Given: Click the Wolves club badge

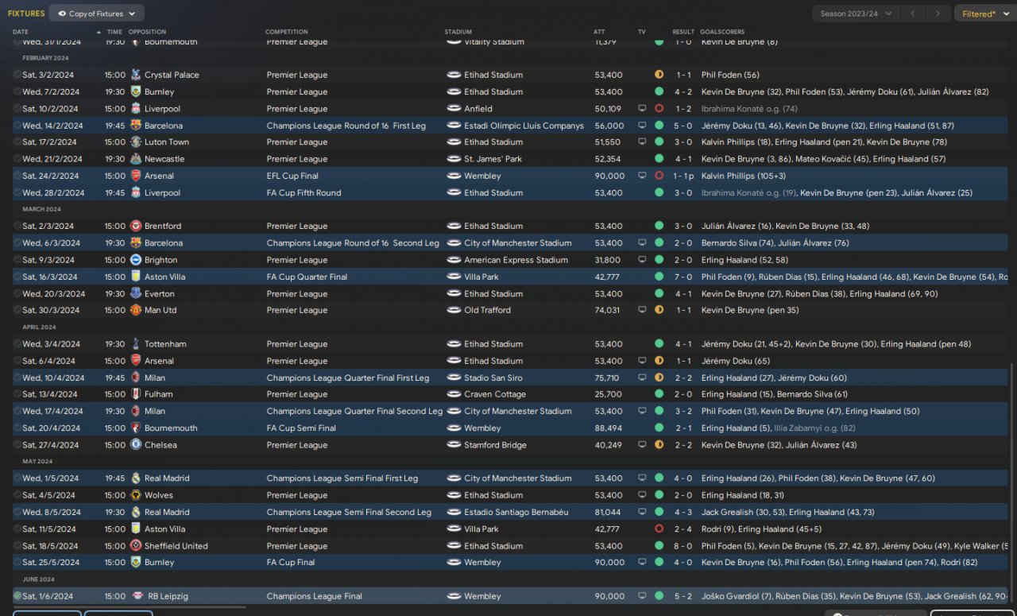Looking at the screenshot, I should [x=136, y=495].
